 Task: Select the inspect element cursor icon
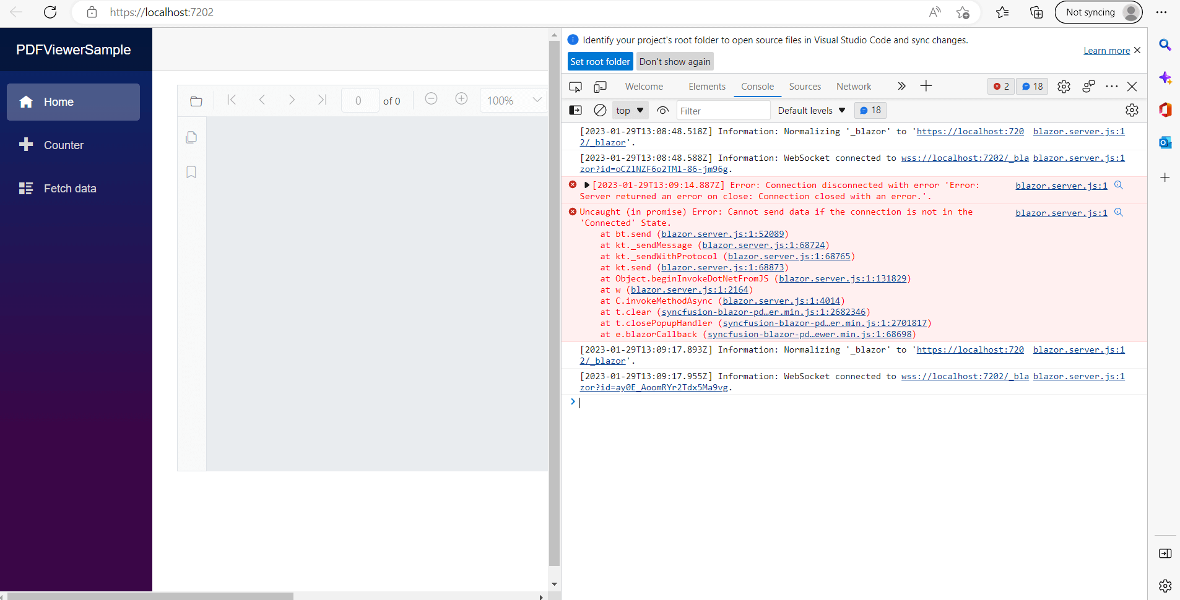coord(575,87)
